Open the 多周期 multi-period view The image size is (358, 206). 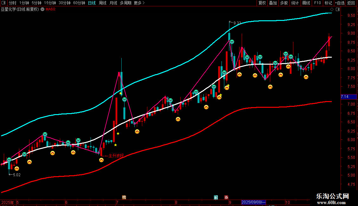[x=125, y=3]
